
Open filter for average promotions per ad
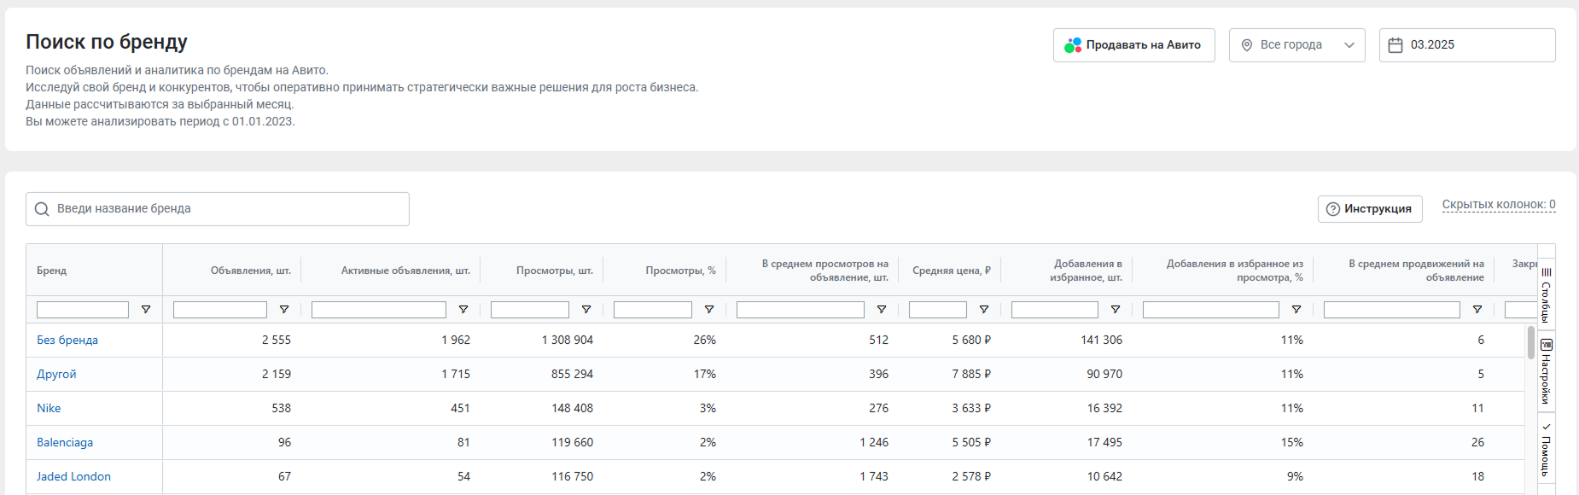[1477, 310]
